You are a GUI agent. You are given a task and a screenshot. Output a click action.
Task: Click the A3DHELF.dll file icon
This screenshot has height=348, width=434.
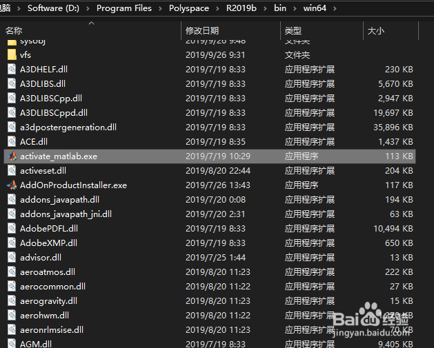point(12,69)
